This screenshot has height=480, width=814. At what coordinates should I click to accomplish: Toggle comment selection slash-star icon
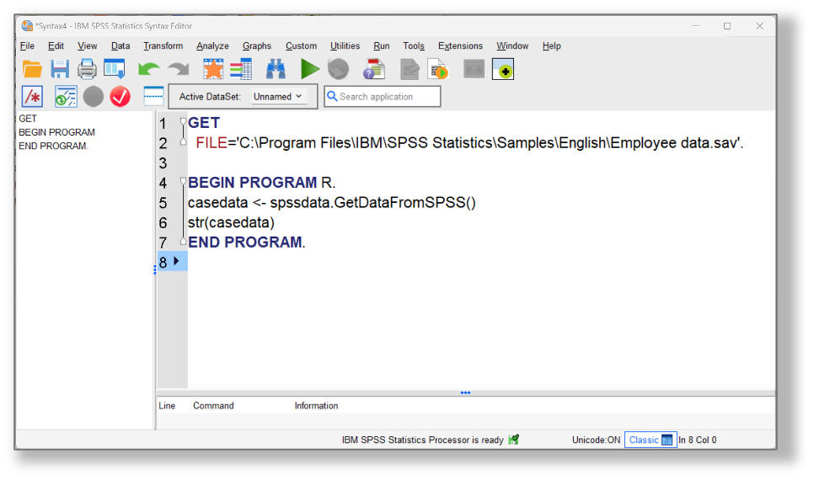tap(32, 97)
